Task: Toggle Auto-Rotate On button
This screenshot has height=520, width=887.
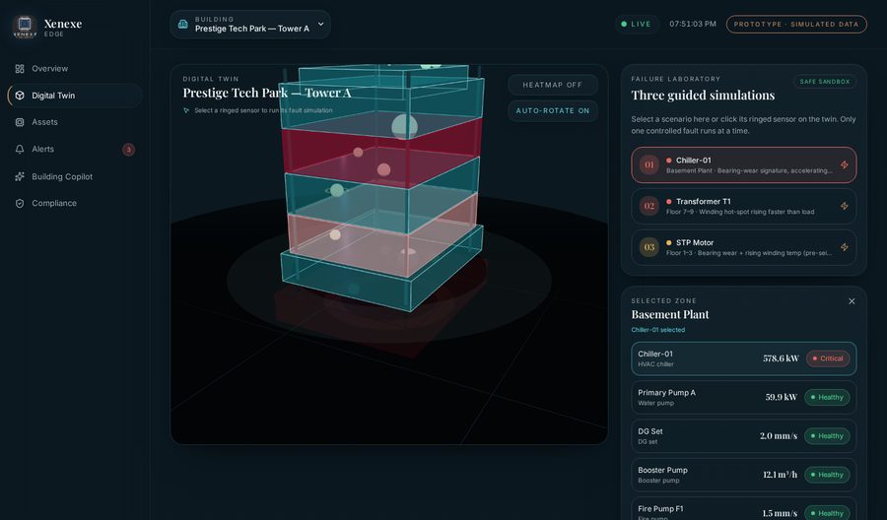Action: click(553, 110)
